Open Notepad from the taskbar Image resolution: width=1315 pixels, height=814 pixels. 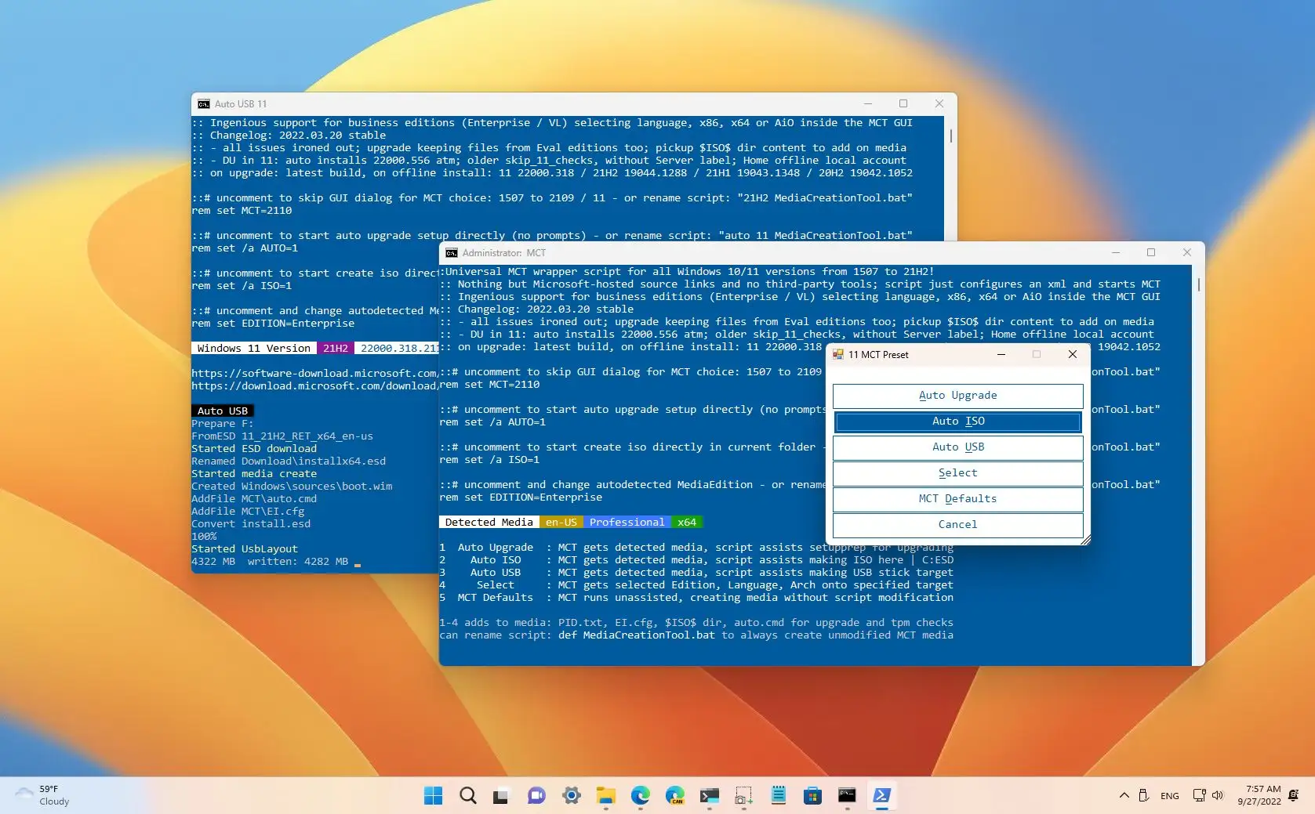[x=778, y=796]
